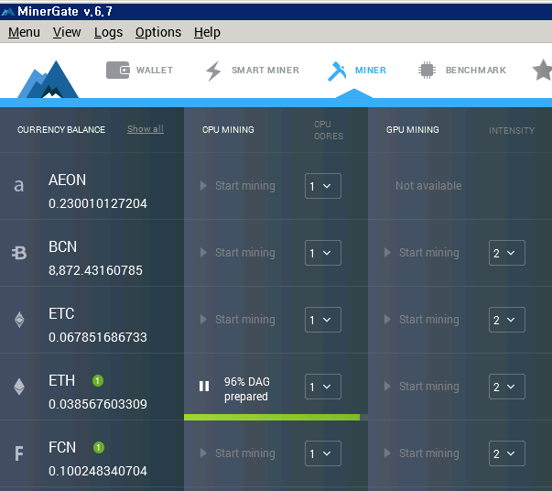Viewport: 552px width, 491px height.
Task: Click the CPU MINING column header
Action: click(228, 129)
